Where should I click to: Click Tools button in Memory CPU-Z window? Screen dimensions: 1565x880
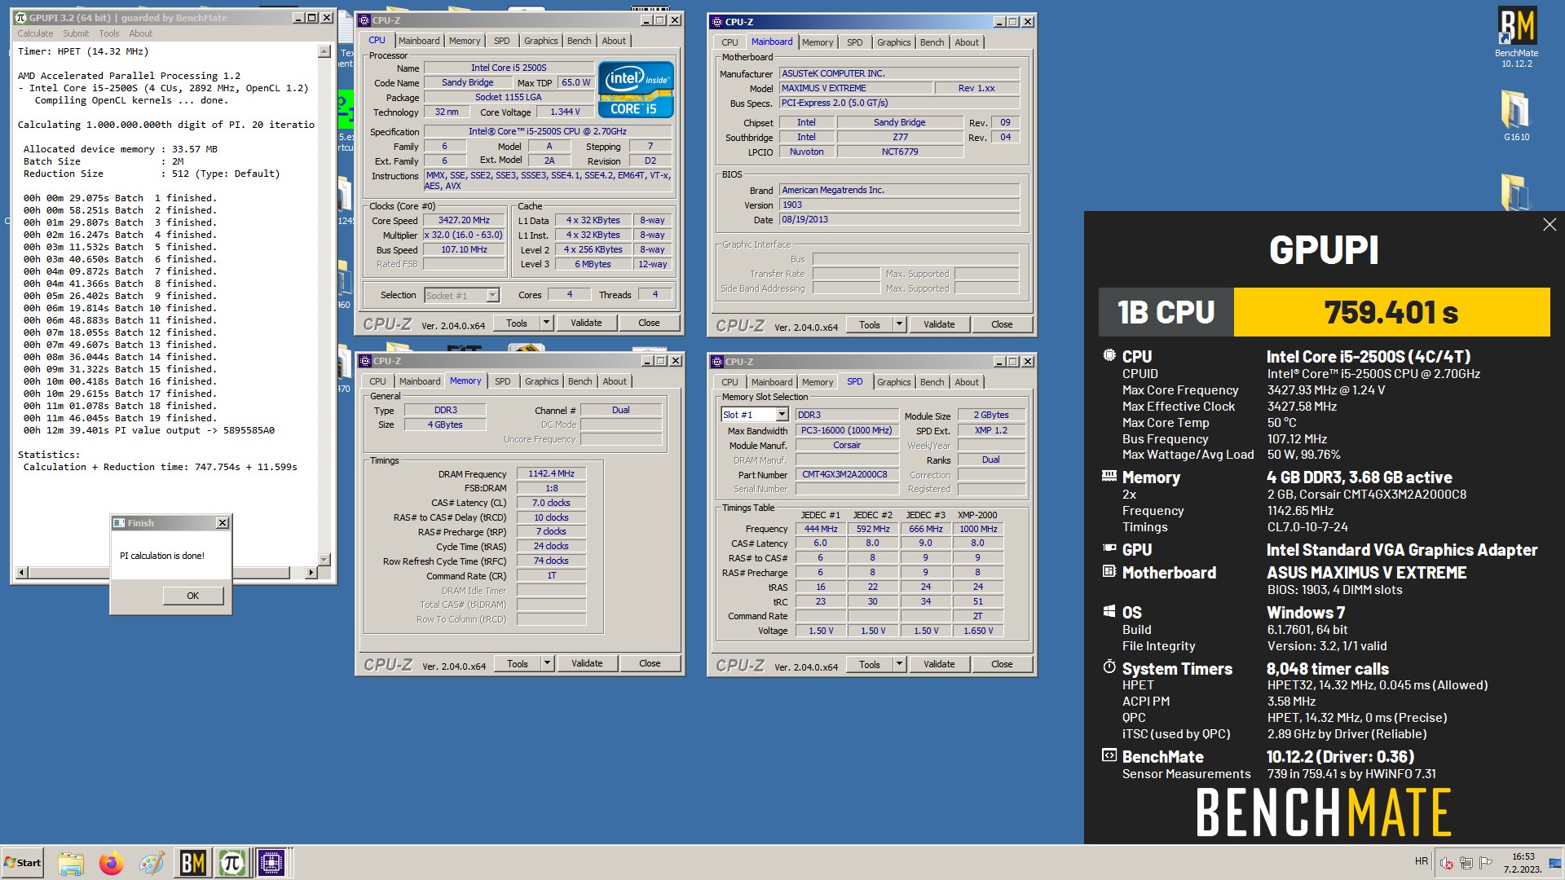pos(518,664)
